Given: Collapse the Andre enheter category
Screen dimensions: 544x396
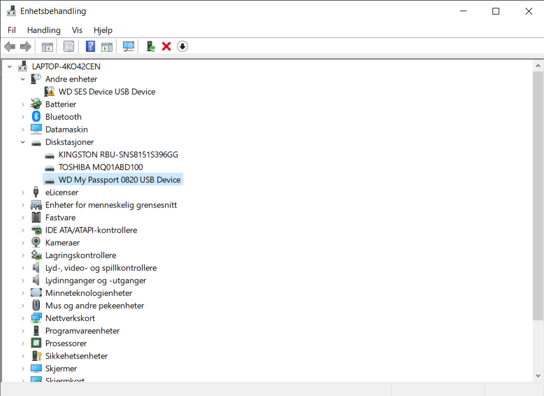Looking at the screenshot, I should pyautogui.click(x=23, y=79).
